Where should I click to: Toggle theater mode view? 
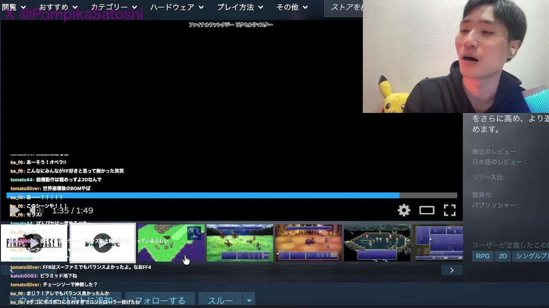[x=427, y=210]
